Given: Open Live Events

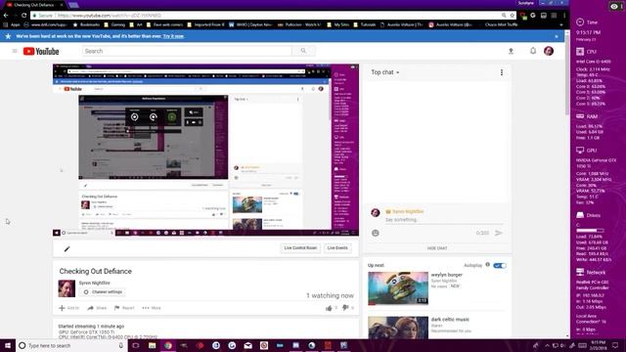Looking at the screenshot, I should coord(337,247).
